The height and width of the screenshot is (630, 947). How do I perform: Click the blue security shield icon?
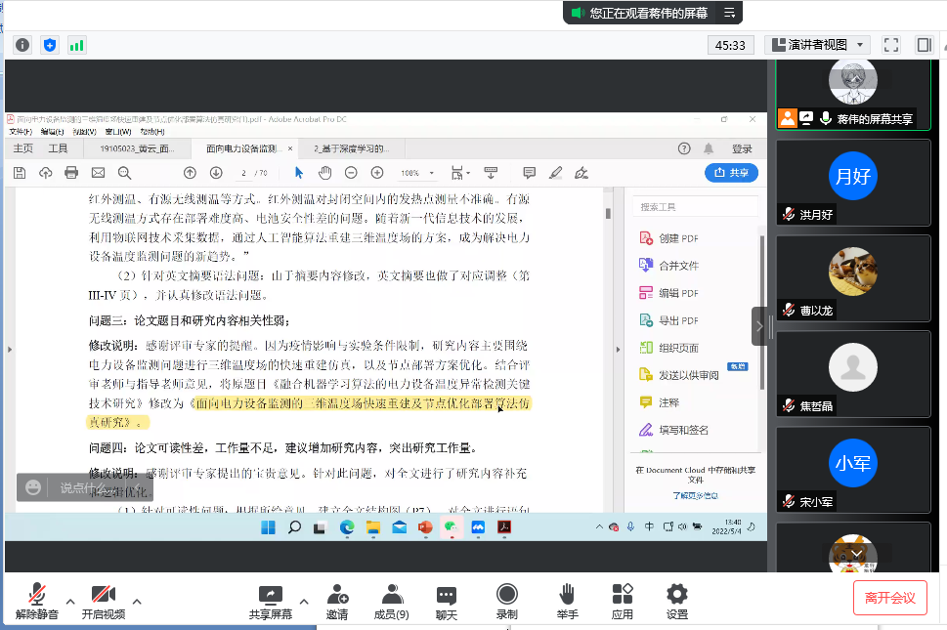pos(50,45)
